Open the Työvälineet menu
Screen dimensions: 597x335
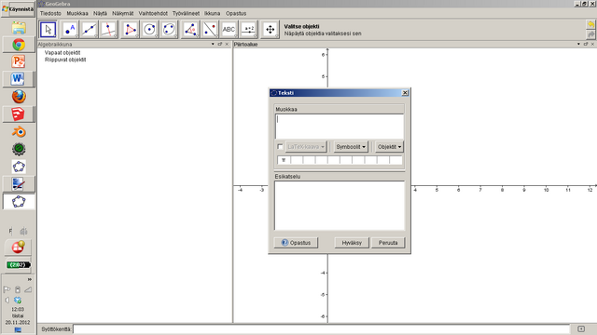tap(186, 13)
